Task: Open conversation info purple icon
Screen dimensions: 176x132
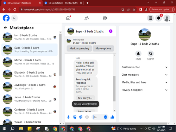Action: point(111,31)
